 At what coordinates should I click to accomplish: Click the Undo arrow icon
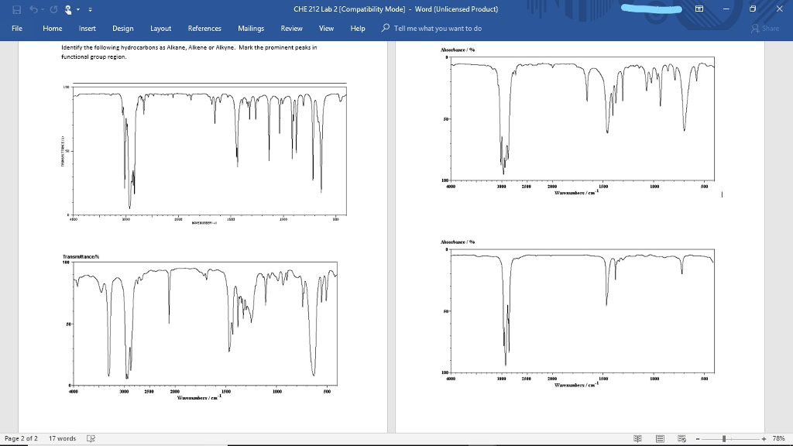coord(33,9)
